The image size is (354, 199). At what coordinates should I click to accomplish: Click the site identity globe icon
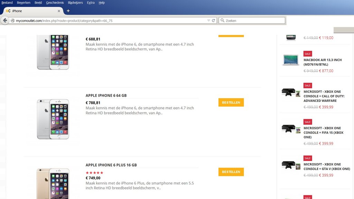coord(13,21)
